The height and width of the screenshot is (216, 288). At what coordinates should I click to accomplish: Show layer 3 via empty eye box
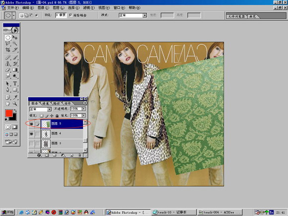31,144
